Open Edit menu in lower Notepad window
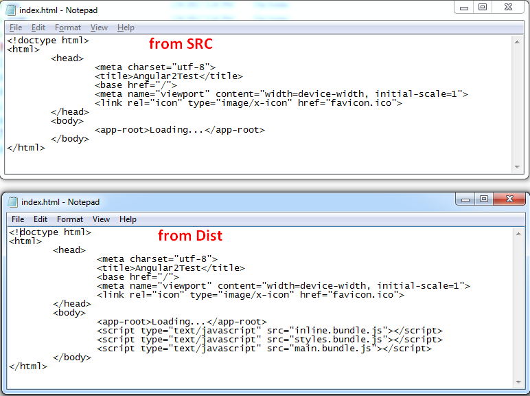This screenshot has width=530, height=396. (x=41, y=219)
